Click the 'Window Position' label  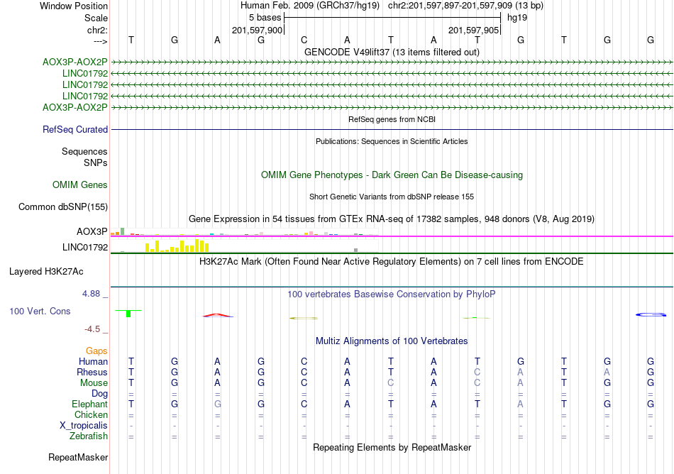(74, 6)
